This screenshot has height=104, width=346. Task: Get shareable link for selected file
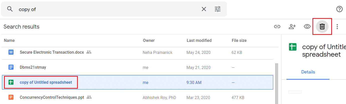tap(277, 27)
